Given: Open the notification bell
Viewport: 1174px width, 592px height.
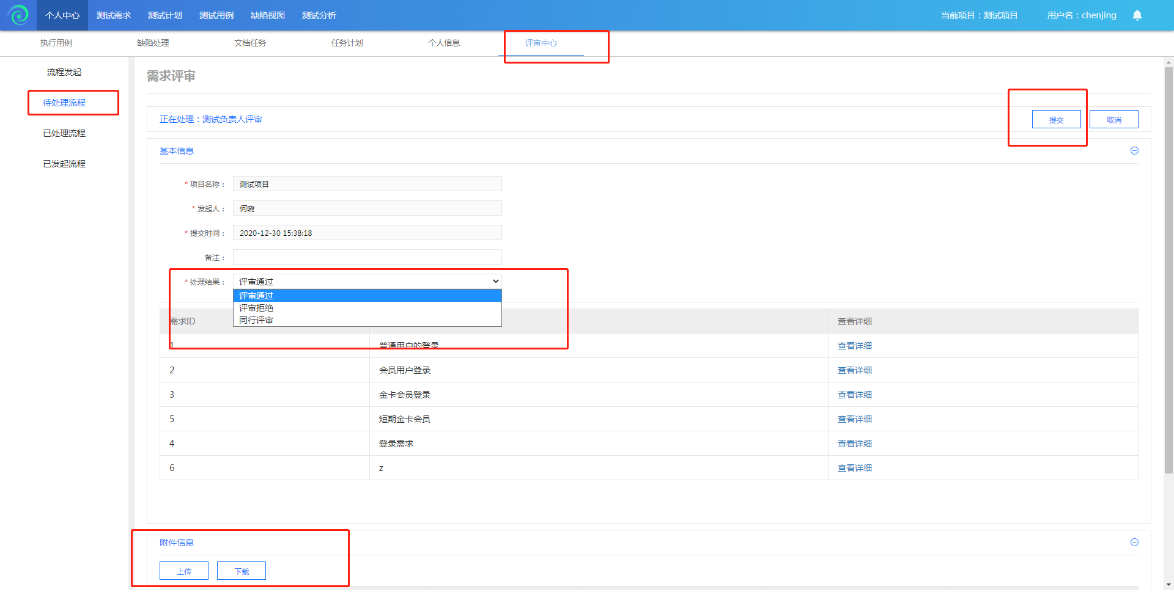Looking at the screenshot, I should [x=1137, y=15].
